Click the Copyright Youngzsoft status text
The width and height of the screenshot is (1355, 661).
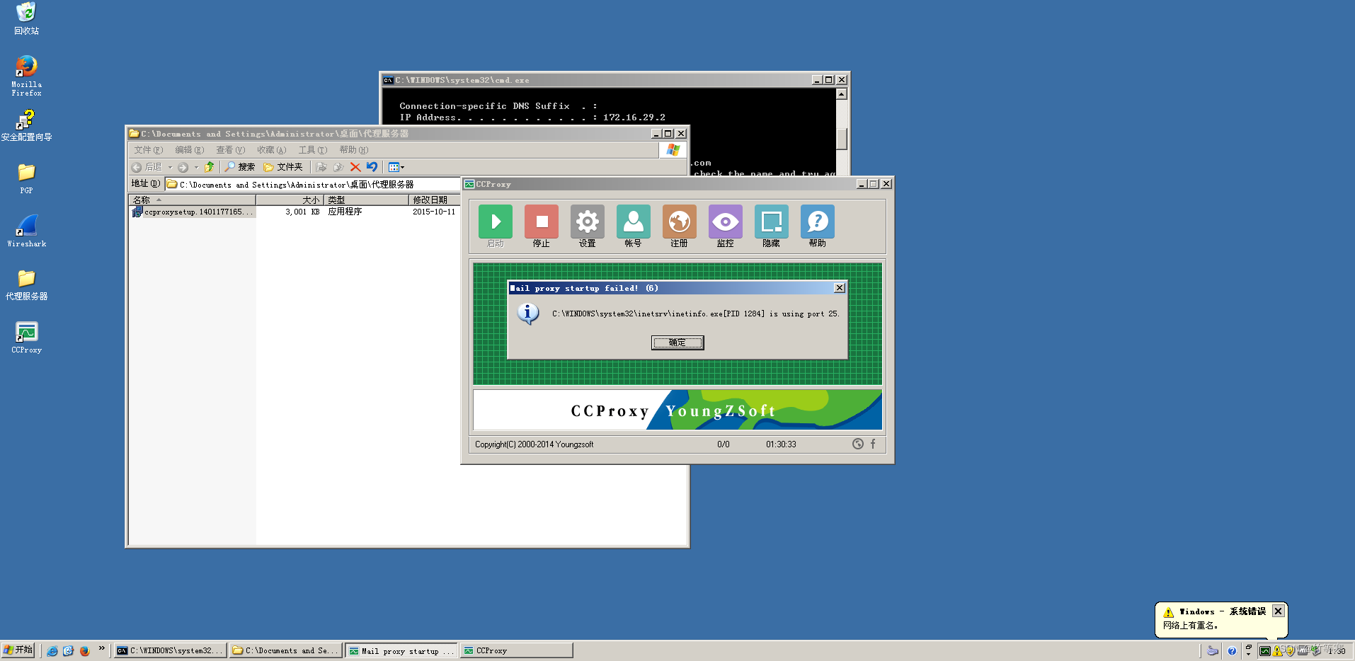534,444
